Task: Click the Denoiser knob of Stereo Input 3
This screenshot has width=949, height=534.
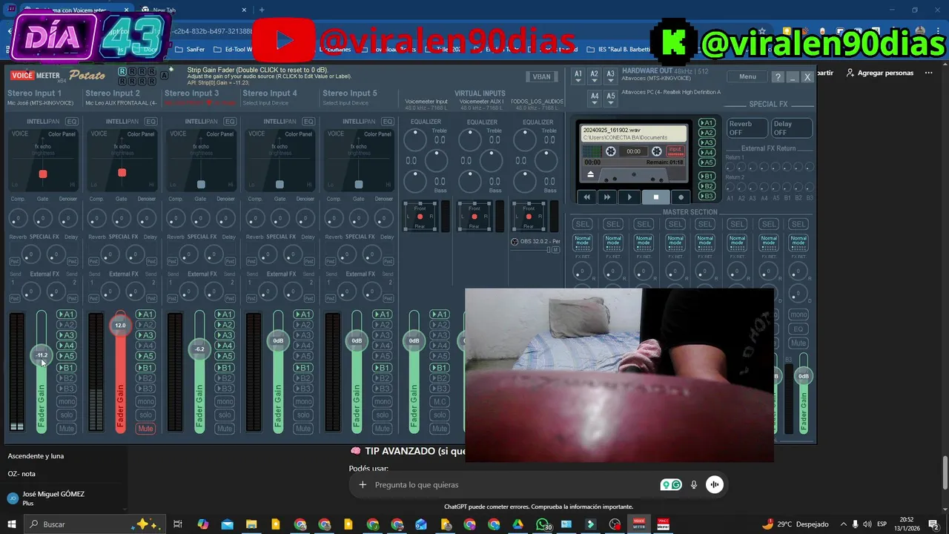Action: pyautogui.click(x=226, y=218)
